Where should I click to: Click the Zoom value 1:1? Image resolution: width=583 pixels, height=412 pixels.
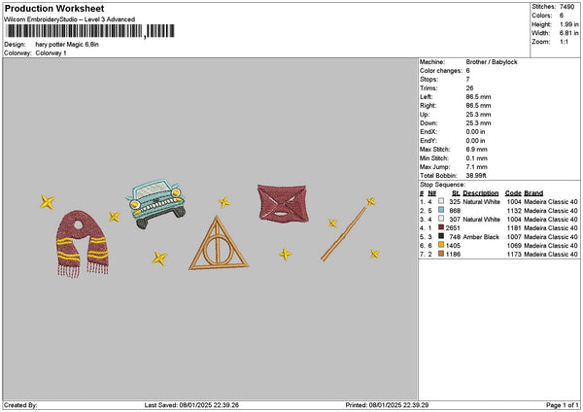click(564, 42)
